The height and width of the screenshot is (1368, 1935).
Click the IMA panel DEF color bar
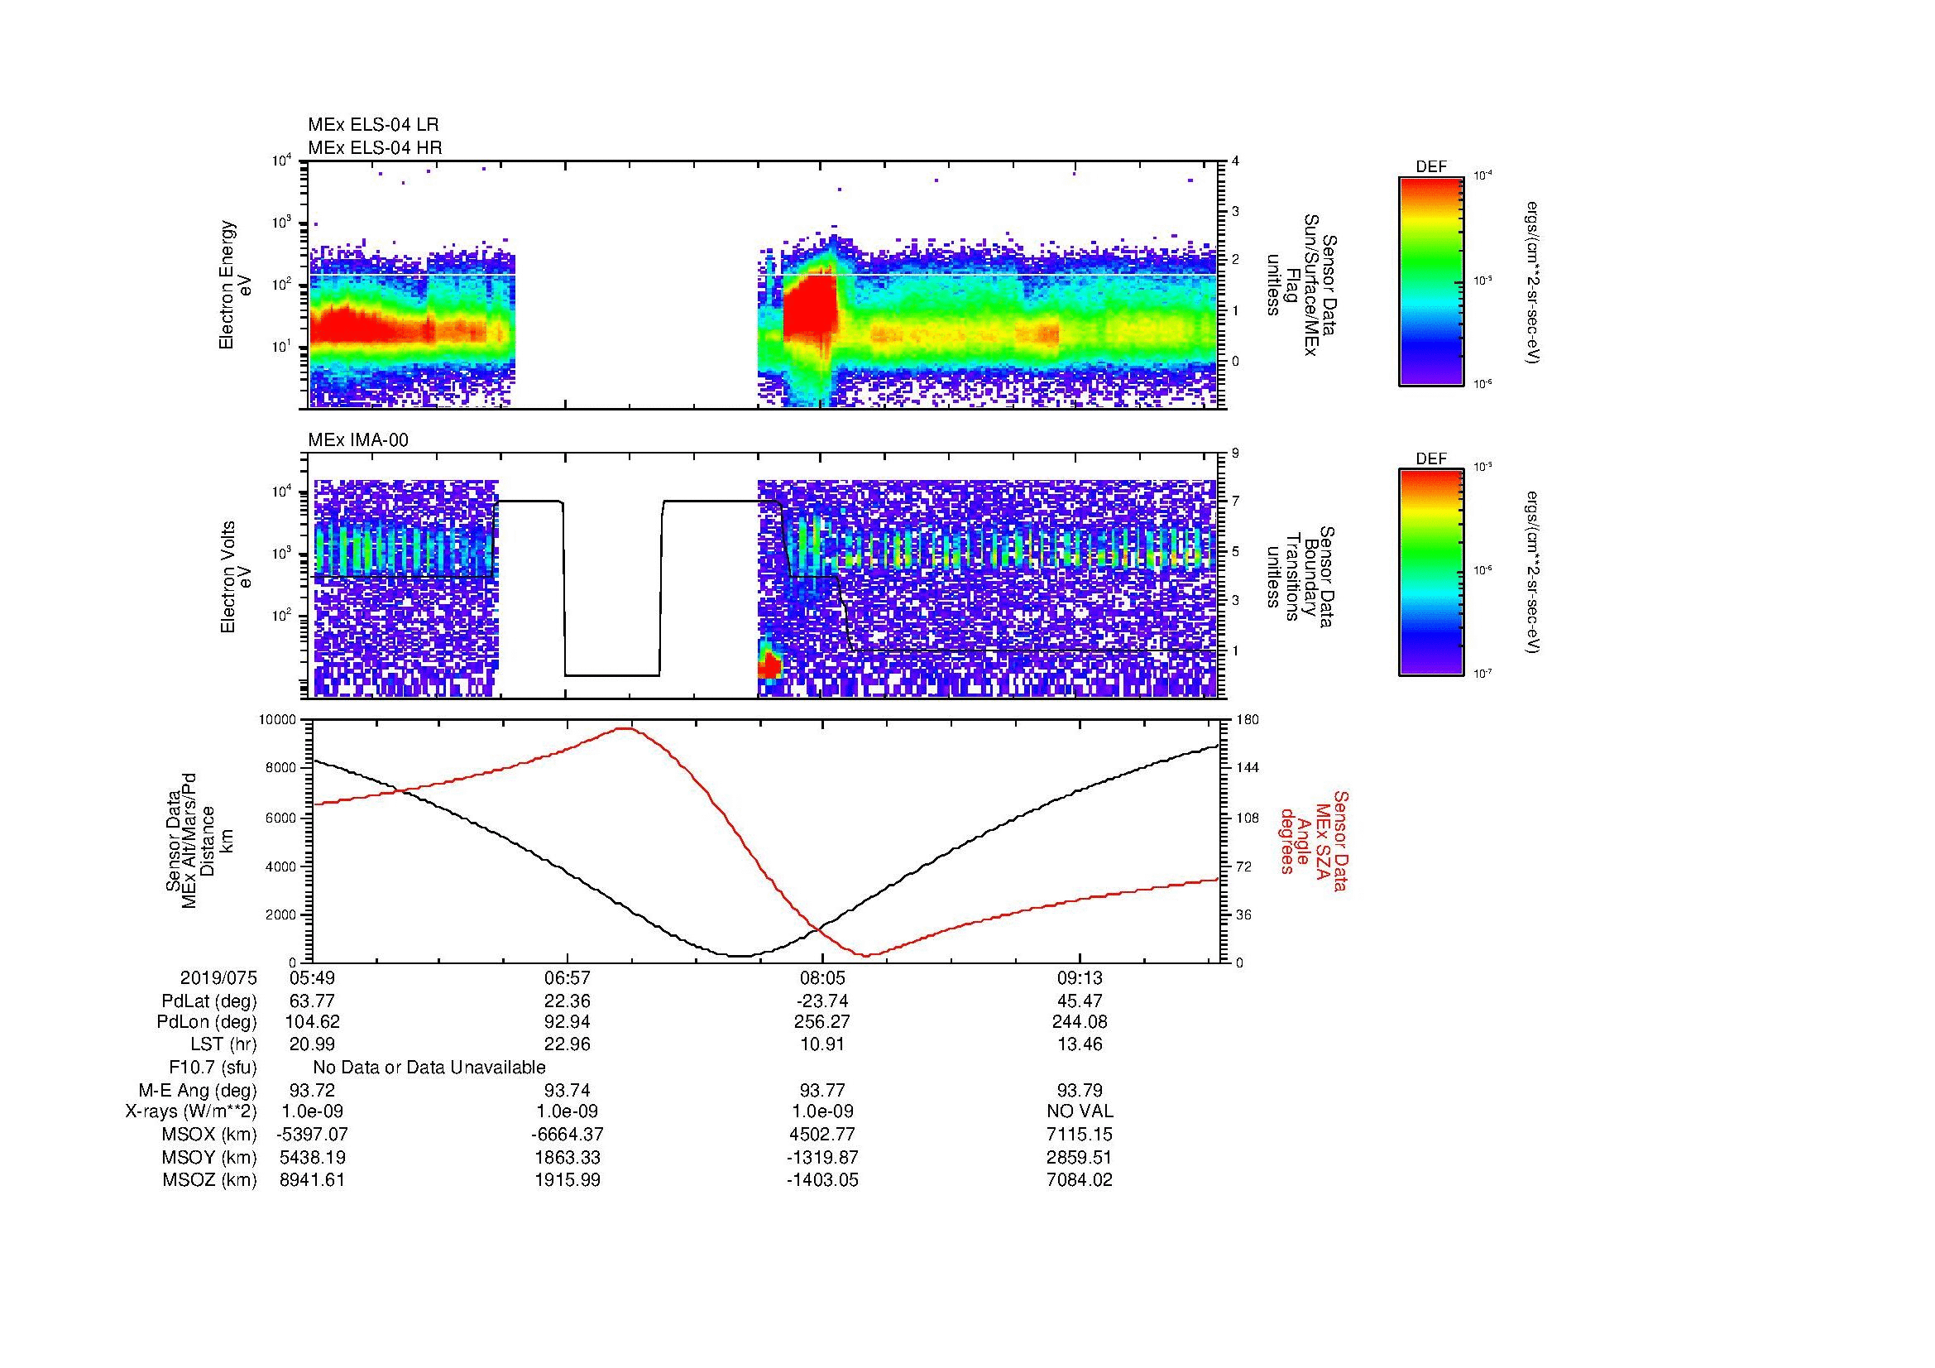[1430, 573]
